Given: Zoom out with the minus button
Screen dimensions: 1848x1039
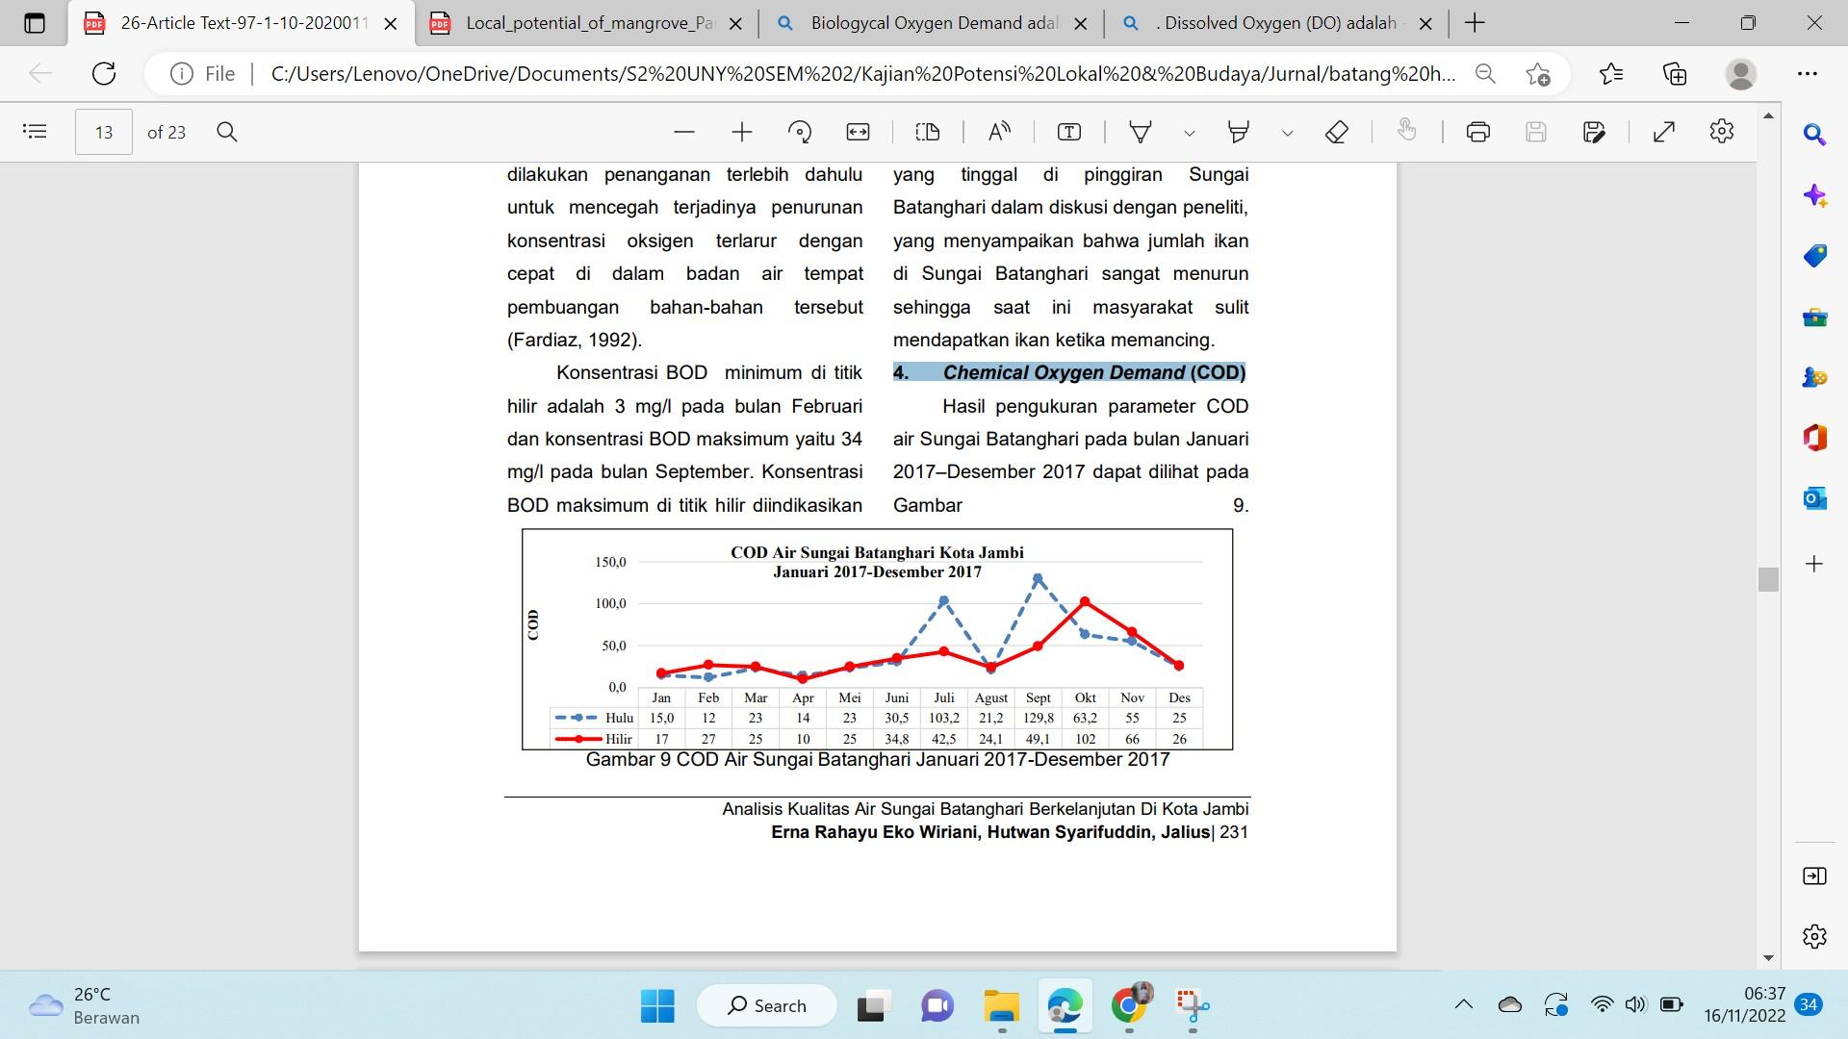Looking at the screenshot, I should pyautogui.click(x=684, y=132).
